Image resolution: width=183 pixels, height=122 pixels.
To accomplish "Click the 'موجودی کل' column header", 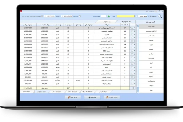I will (x=89, y=25).
